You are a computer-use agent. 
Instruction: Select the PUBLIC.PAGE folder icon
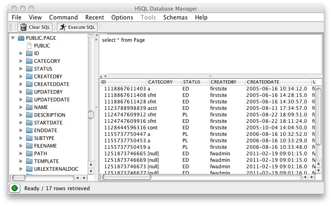21,38
